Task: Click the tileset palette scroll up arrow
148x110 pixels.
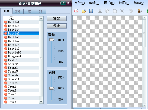Action: (144, 18)
